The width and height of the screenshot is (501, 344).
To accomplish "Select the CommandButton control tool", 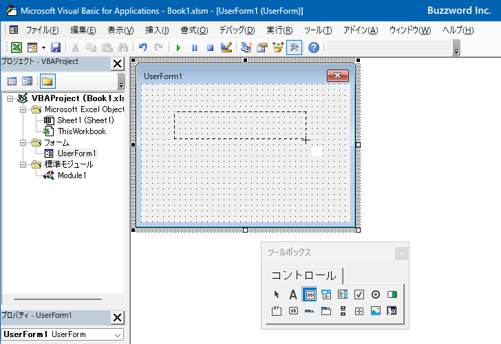I will (x=293, y=311).
